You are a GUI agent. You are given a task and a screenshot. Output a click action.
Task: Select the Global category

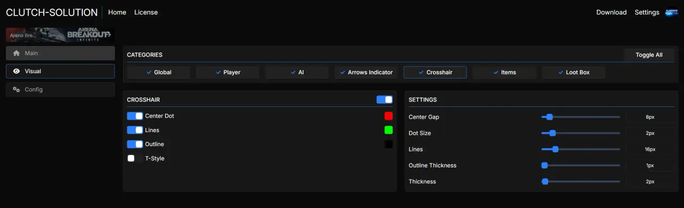coord(159,72)
